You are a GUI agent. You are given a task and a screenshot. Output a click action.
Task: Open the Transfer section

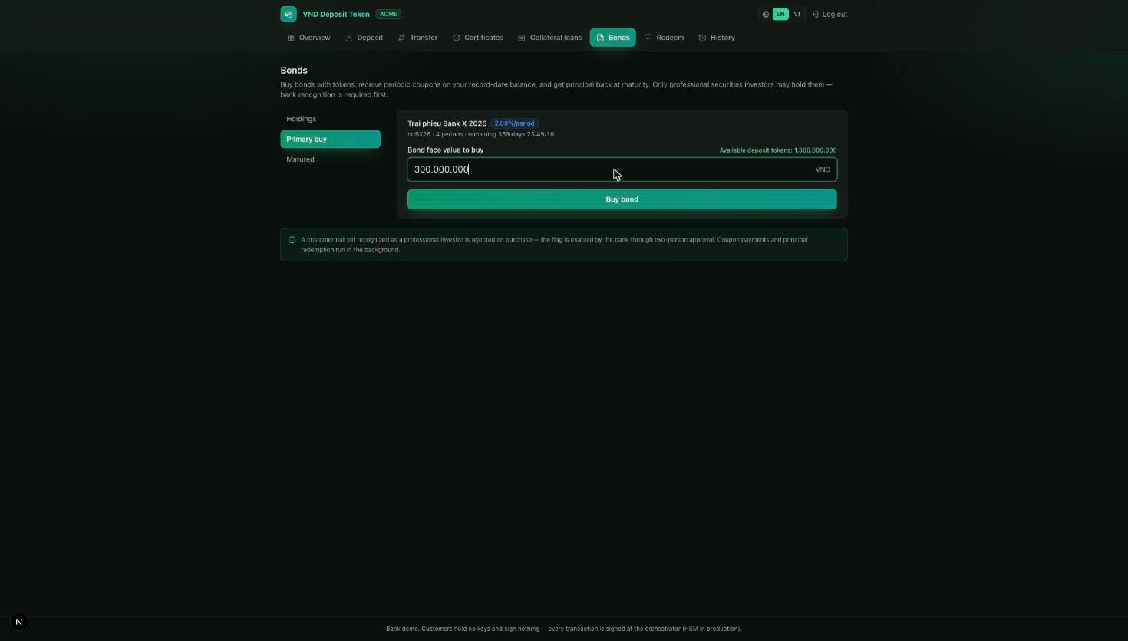click(417, 38)
